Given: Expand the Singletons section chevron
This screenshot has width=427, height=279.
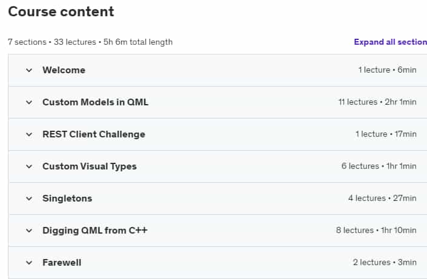Looking at the screenshot, I should (x=29, y=199).
